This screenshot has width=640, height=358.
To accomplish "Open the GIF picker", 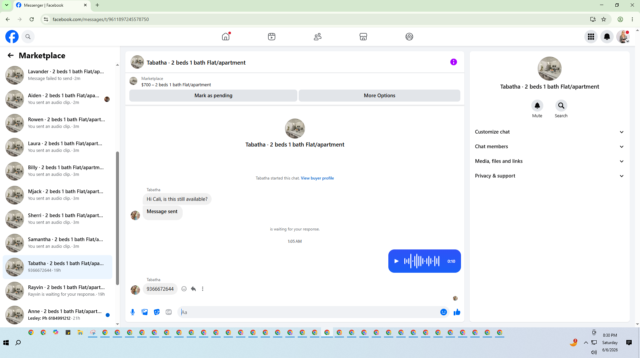I will tap(169, 312).
